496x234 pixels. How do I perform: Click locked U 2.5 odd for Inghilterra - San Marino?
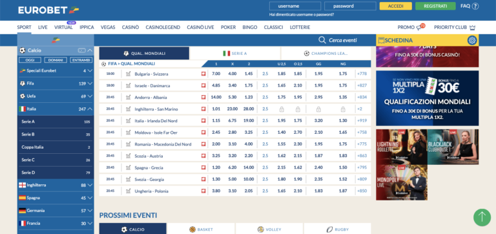[281, 109]
